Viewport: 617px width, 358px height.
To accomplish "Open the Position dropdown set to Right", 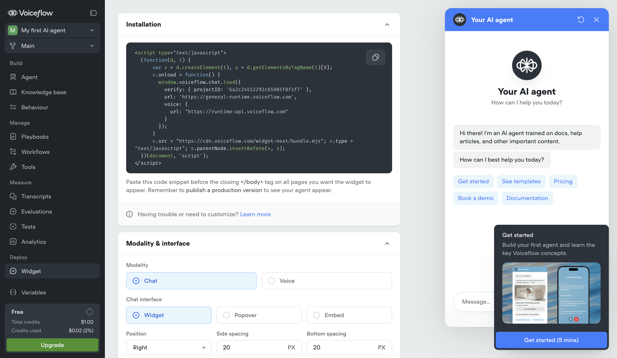I will tap(169, 347).
